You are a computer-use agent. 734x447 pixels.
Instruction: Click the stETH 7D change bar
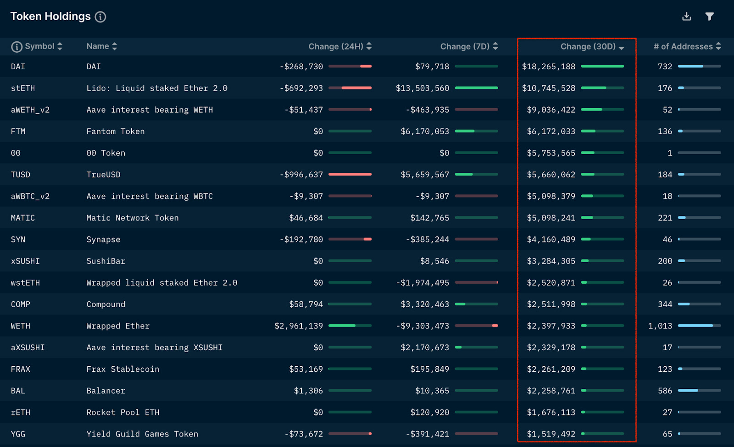coord(476,88)
